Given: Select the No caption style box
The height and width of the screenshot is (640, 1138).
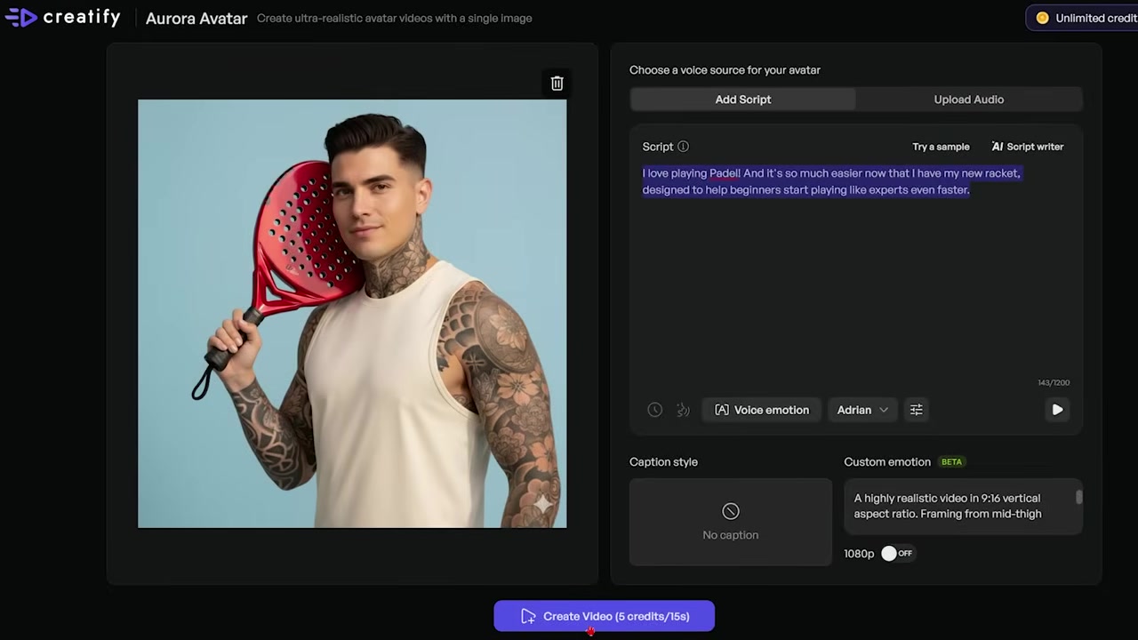Looking at the screenshot, I should tap(730, 522).
